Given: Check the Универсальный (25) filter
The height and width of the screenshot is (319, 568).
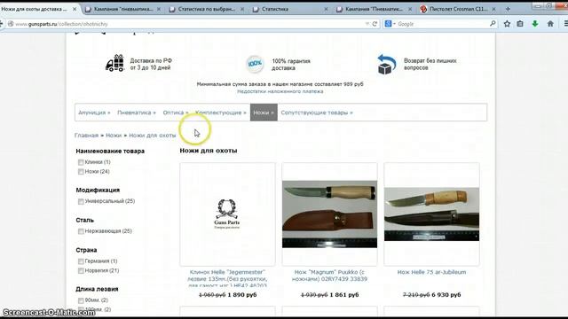Looking at the screenshot, I should [x=81, y=201].
